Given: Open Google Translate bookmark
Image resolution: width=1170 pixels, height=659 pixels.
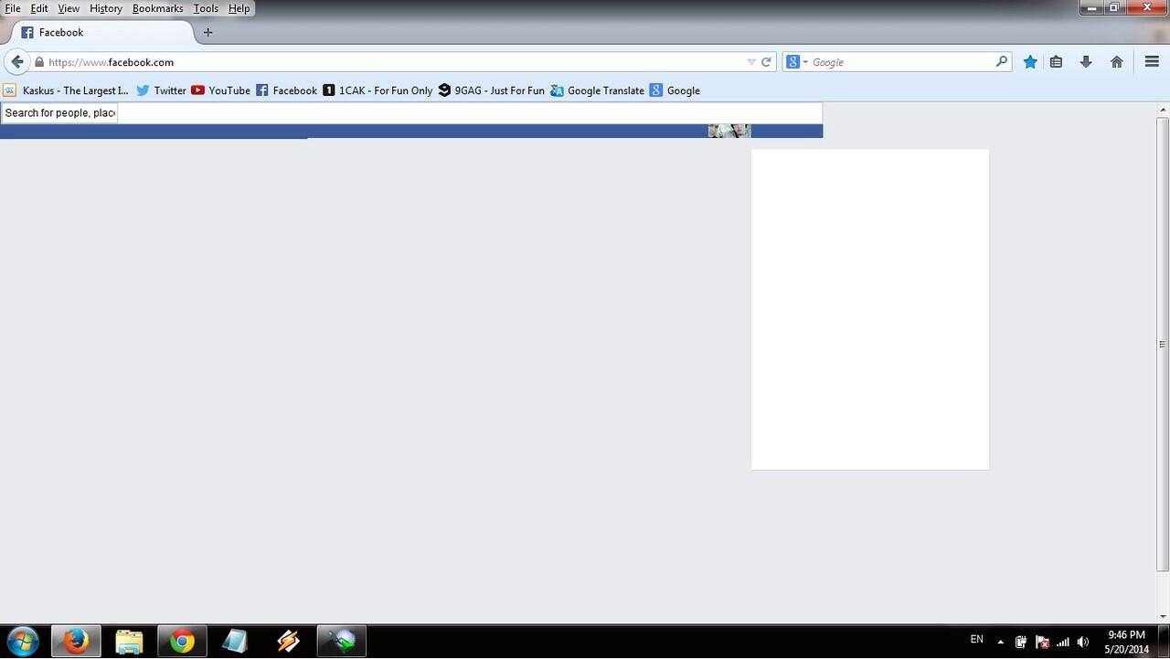Looking at the screenshot, I should pyautogui.click(x=597, y=90).
